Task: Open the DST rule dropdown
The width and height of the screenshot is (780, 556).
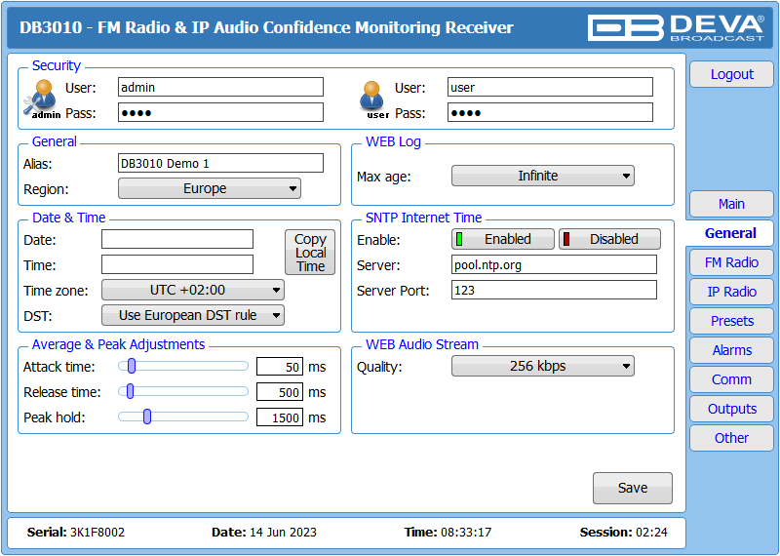Action: click(x=193, y=316)
